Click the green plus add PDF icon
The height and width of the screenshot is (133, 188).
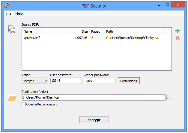(x=178, y=31)
